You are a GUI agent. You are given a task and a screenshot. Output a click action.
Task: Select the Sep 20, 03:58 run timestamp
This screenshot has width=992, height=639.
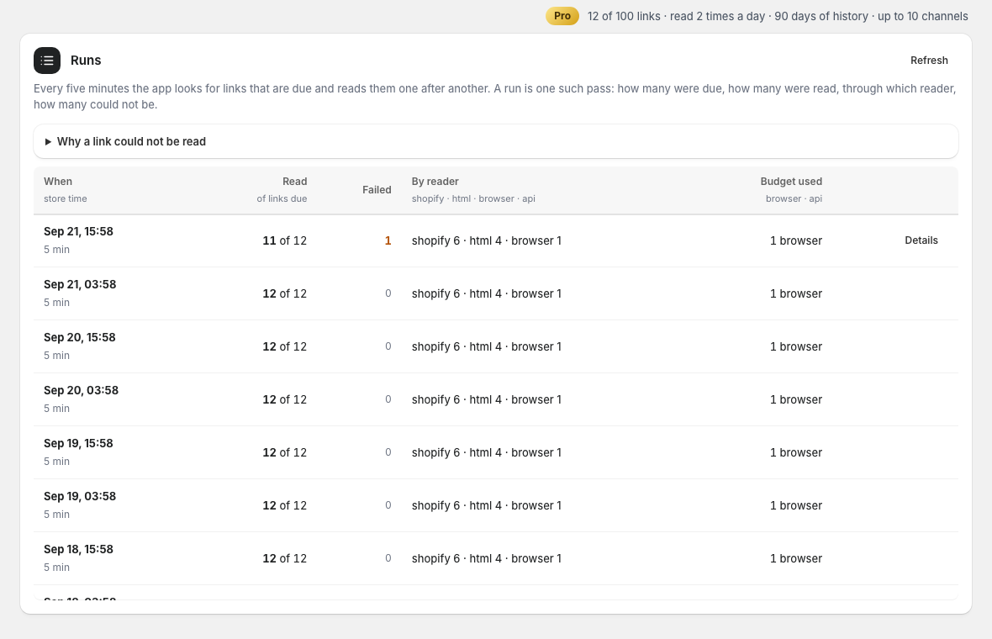pyautogui.click(x=81, y=390)
